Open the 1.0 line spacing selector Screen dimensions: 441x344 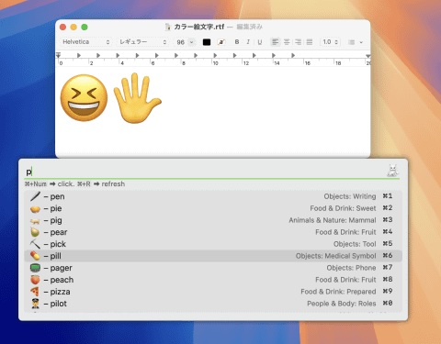coord(330,42)
